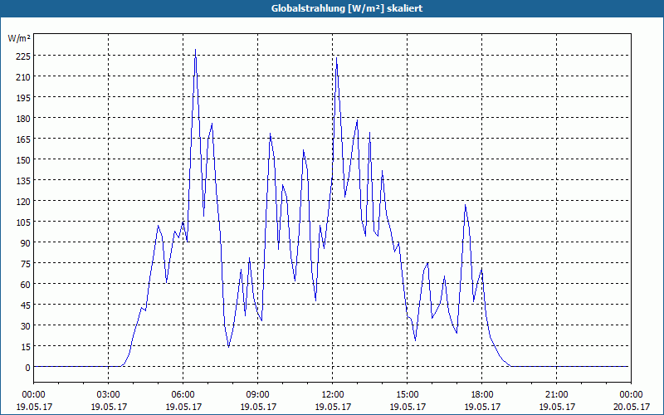Screen dimensions: 664x415
Task: Click the 12:00 time axis label
Action: 333,395
